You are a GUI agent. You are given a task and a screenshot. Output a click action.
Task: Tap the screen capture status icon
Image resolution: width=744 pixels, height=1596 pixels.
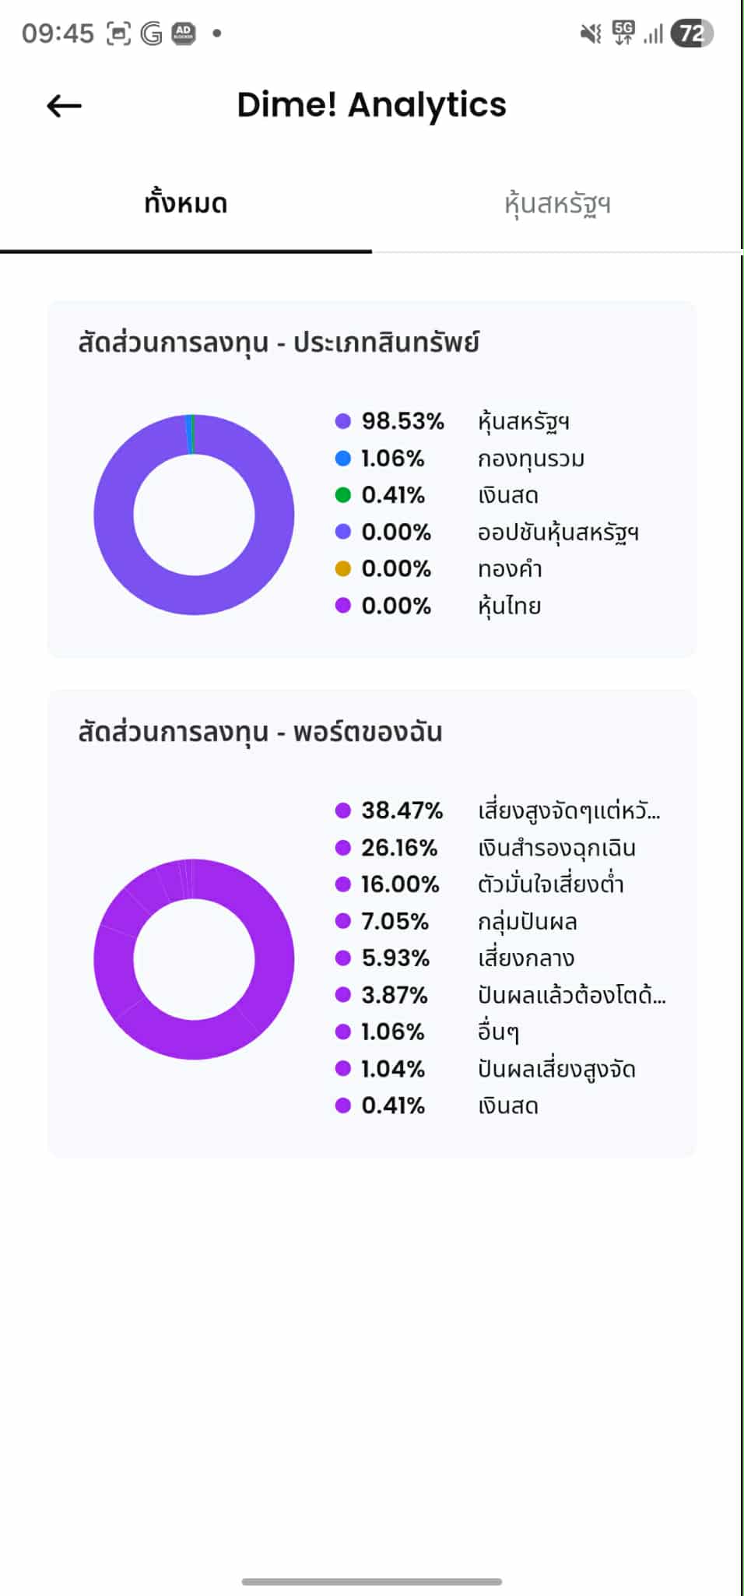pyautogui.click(x=118, y=33)
